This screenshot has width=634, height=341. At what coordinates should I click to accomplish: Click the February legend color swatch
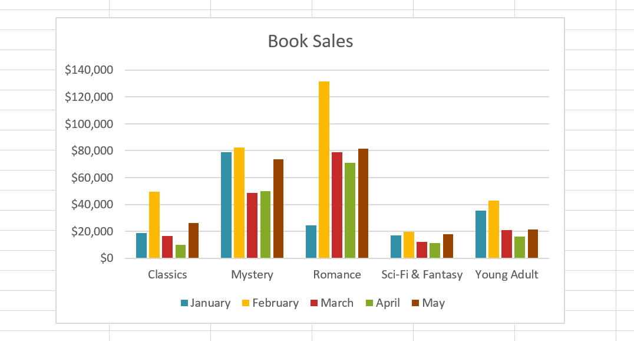point(246,303)
